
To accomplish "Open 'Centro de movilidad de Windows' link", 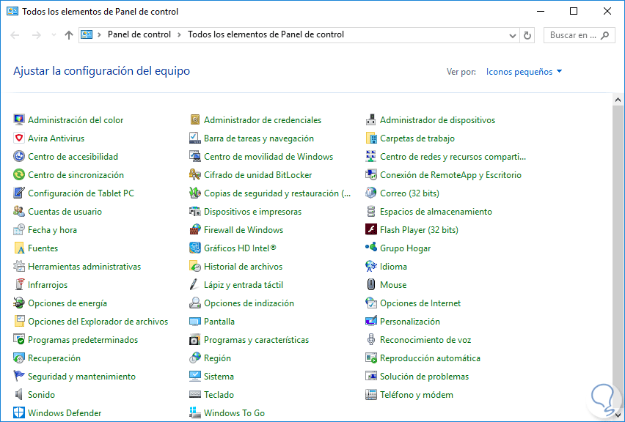I will (x=268, y=157).
